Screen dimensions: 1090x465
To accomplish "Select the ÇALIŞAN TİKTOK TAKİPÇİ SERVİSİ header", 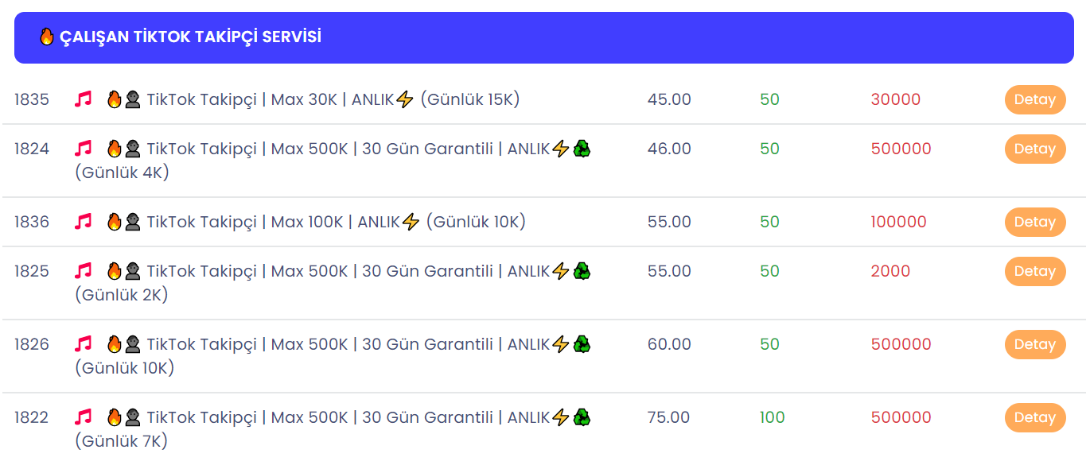I will 544,37.
